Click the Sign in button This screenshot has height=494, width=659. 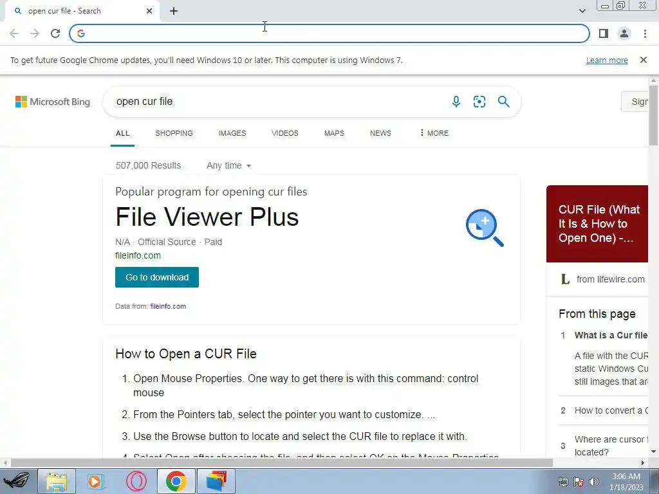pyautogui.click(x=635, y=102)
